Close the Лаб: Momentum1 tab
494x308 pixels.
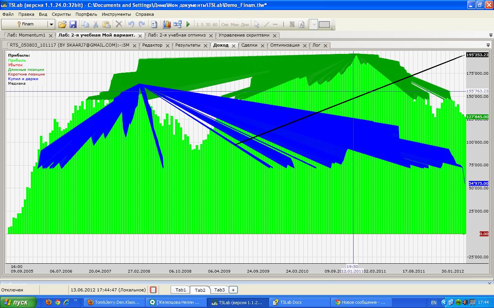(51, 35)
